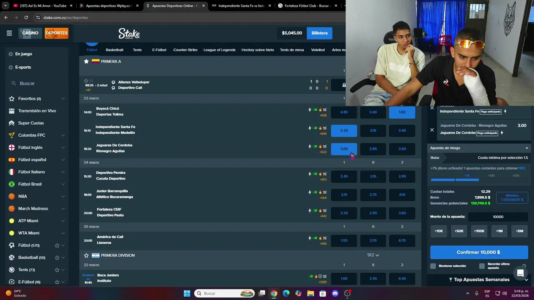
Task: Click the stats icon for Boyacá Chicó match
Action: coord(325,110)
